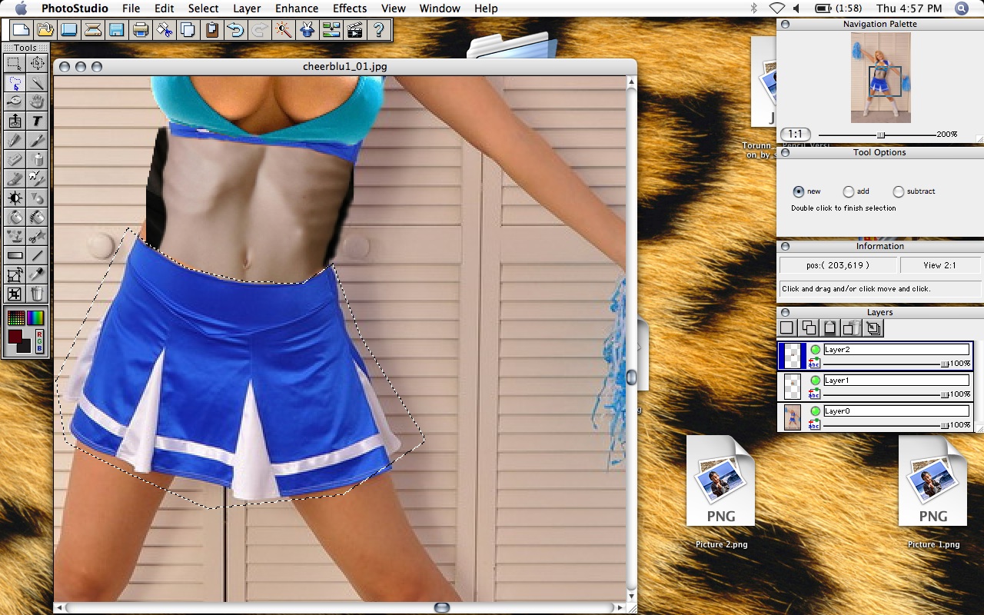Click the auto enhance magic wand toolbar icon
This screenshot has height=615, width=984.
[x=284, y=30]
